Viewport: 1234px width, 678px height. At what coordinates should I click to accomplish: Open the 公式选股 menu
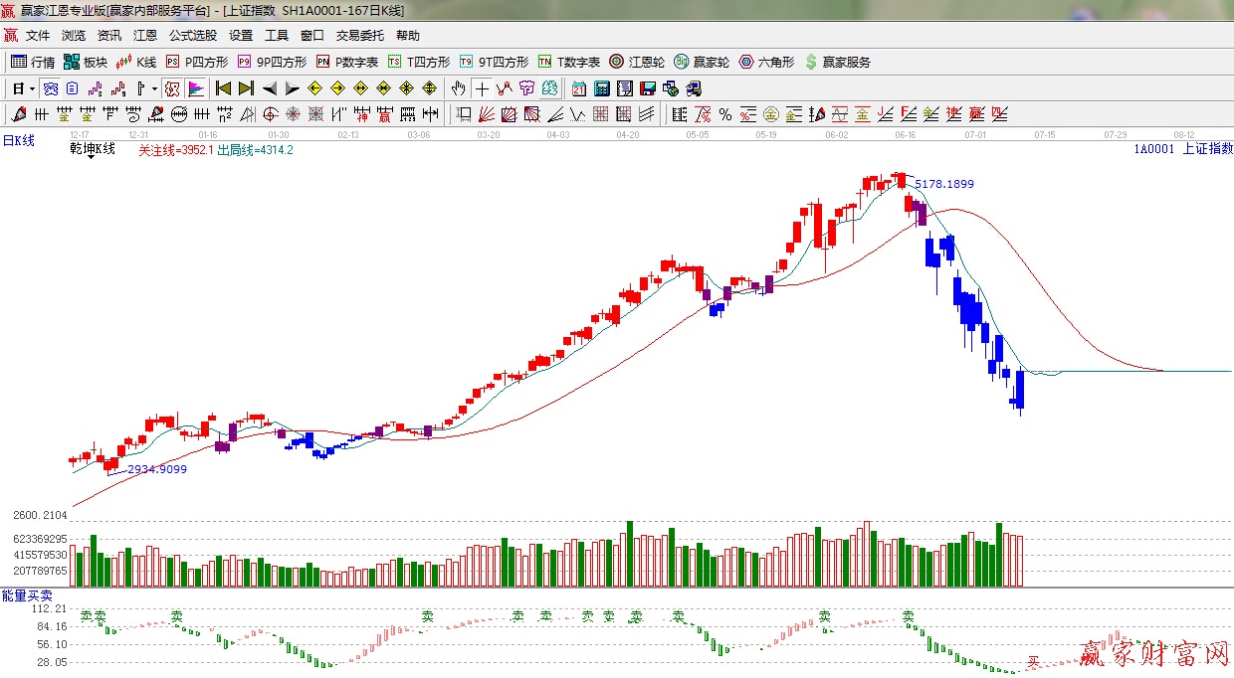pyautogui.click(x=192, y=36)
